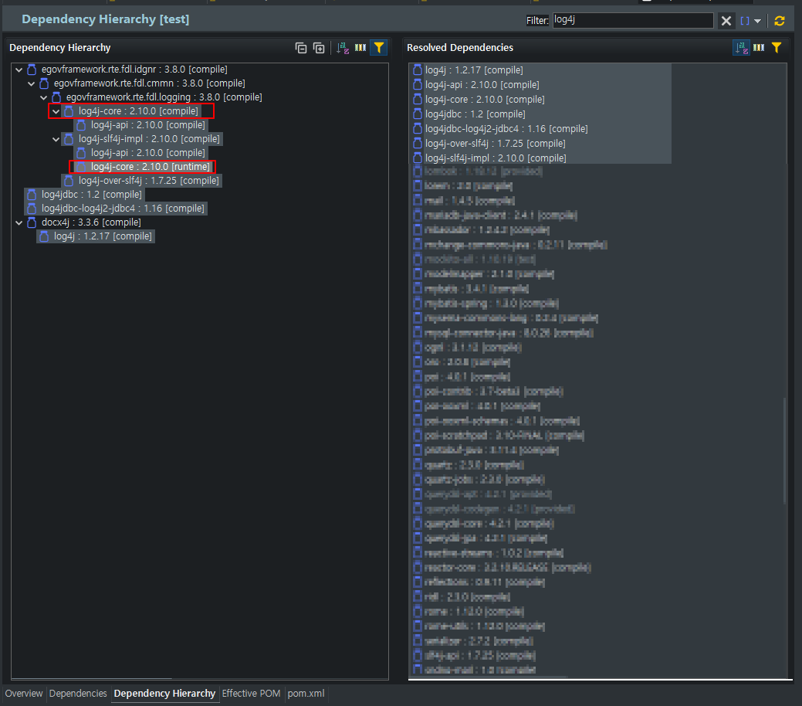Select docx4j : 3.3.6 tree row

click(91, 222)
